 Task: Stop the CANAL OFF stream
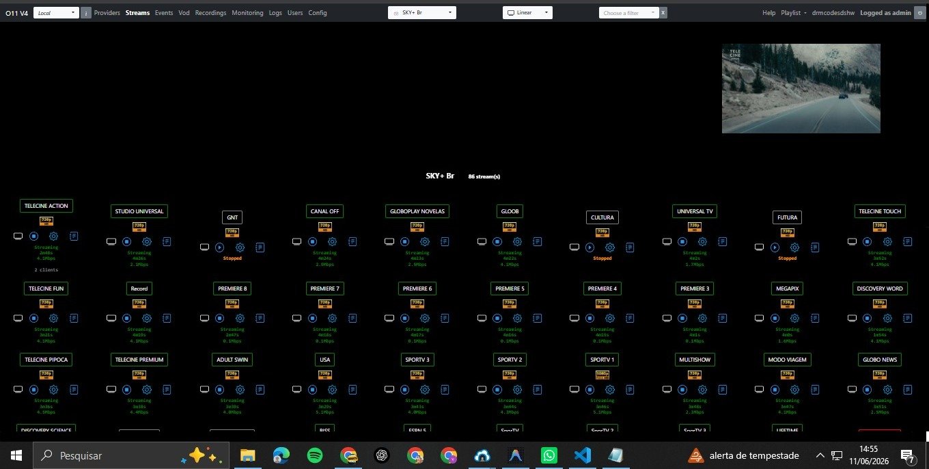312,241
